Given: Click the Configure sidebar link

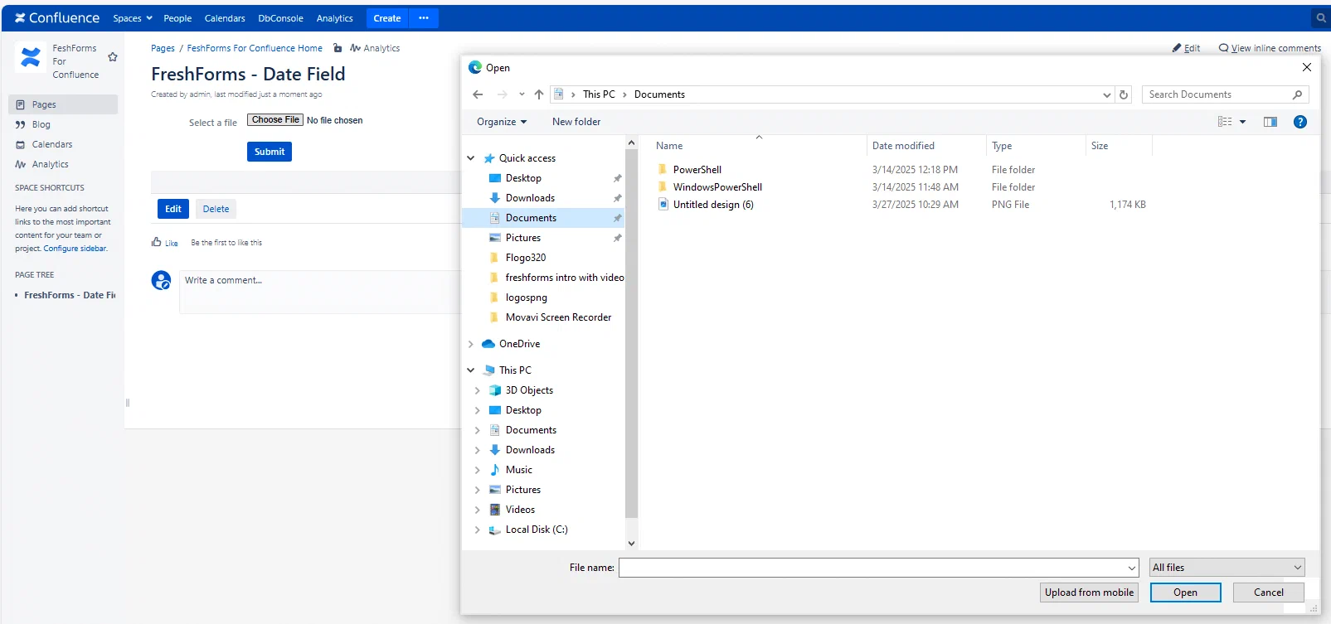Looking at the screenshot, I should click(x=75, y=249).
